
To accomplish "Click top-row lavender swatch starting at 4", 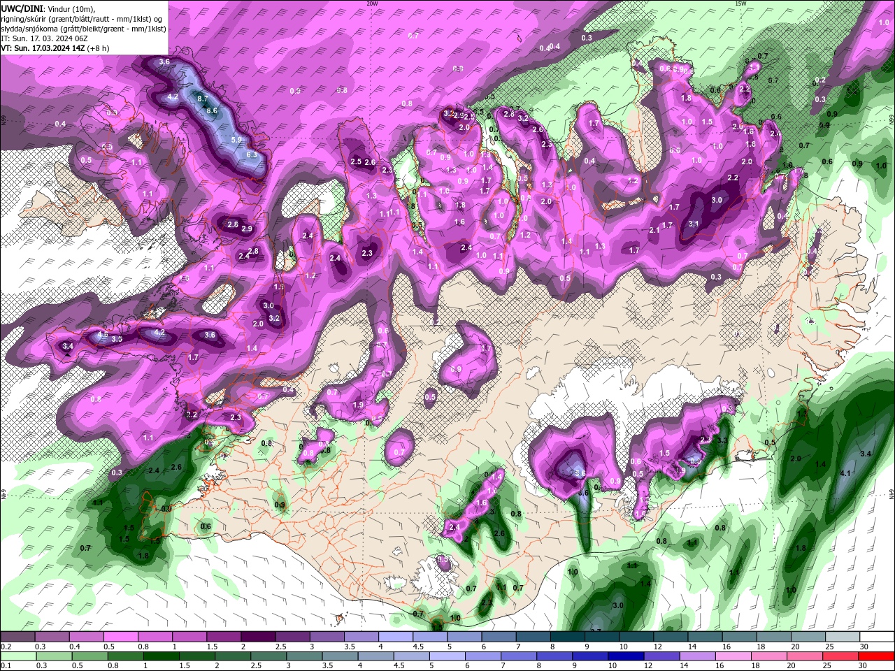I will (396, 637).
